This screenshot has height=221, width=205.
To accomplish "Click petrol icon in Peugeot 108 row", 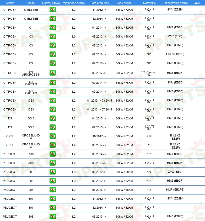I will [52, 154].
